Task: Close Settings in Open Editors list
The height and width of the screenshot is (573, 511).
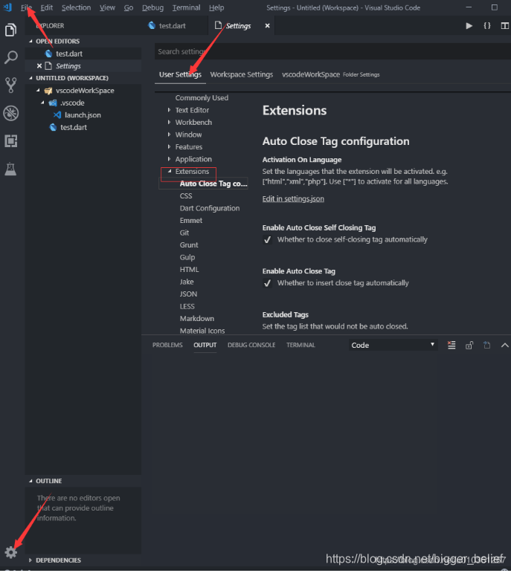Action: pos(39,66)
